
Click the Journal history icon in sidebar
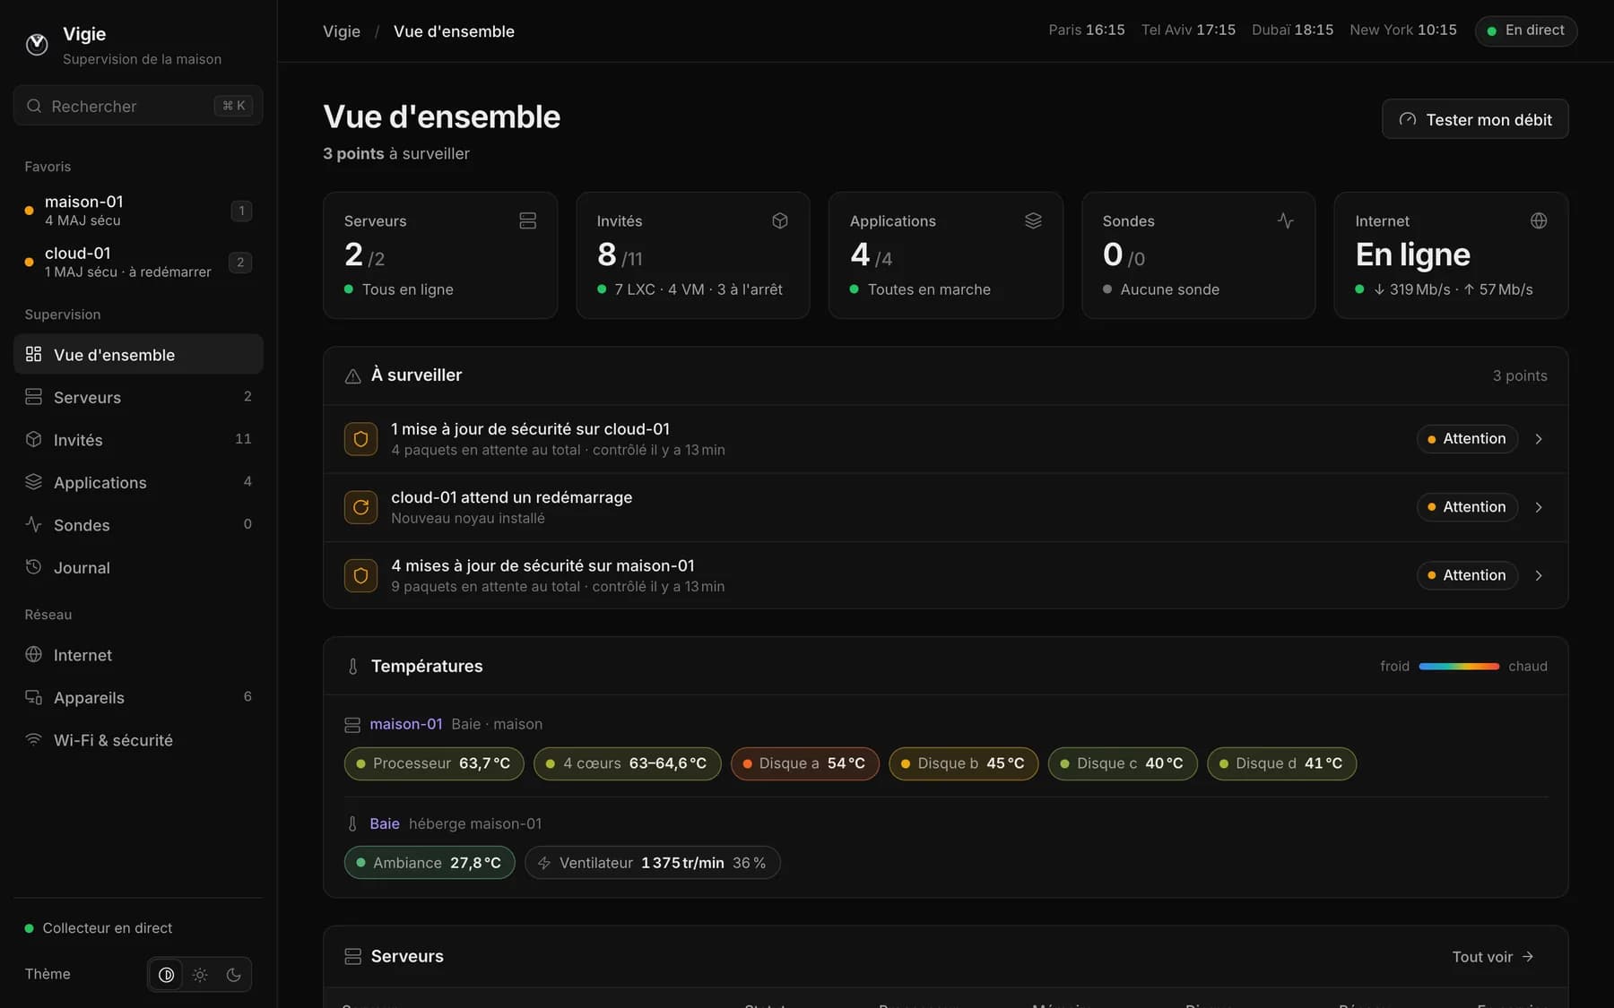pyautogui.click(x=33, y=566)
